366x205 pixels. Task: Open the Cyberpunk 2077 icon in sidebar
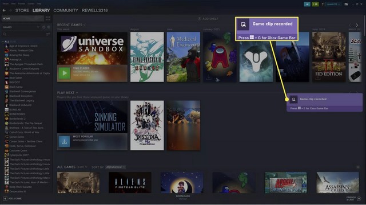tap(6, 155)
